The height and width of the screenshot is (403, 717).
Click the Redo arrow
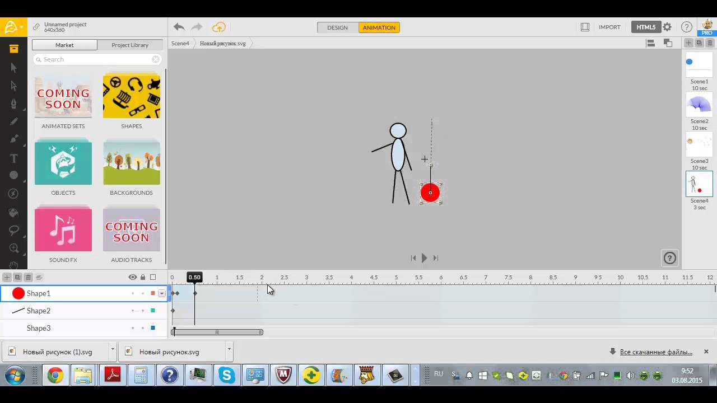[x=197, y=27]
